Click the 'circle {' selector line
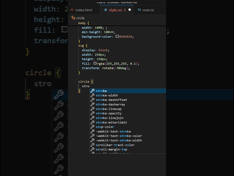 [86, 81]
